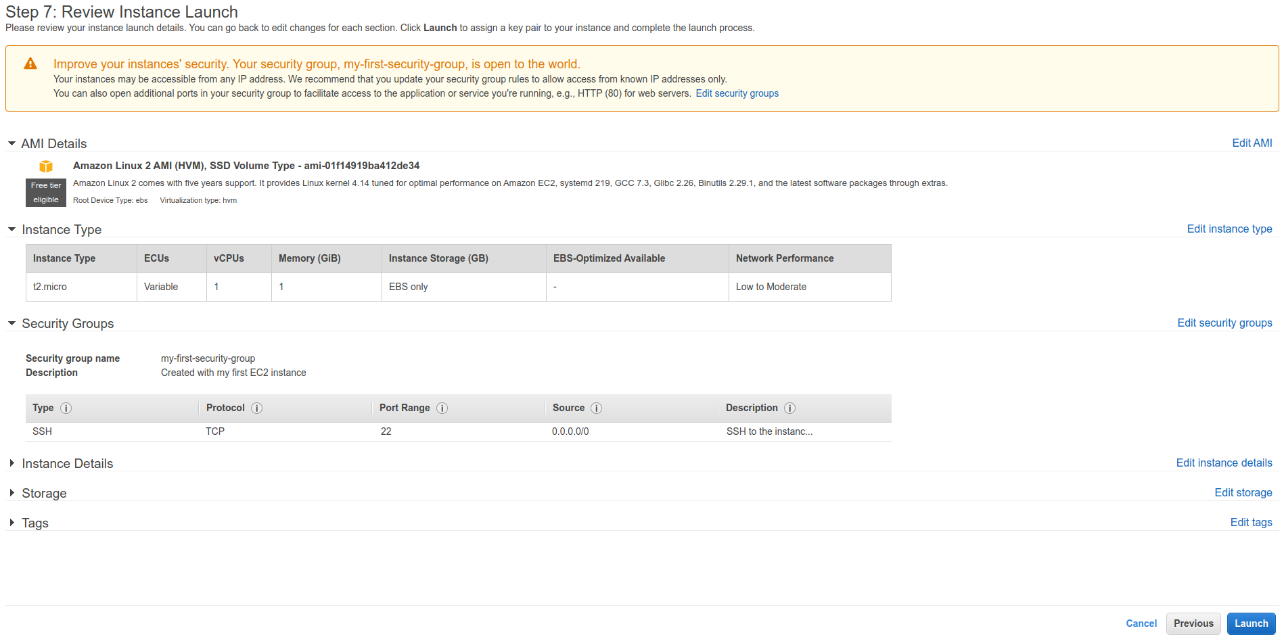Click port range value 22
Viewport: 1284px width, 637px height.
point(386,431)
